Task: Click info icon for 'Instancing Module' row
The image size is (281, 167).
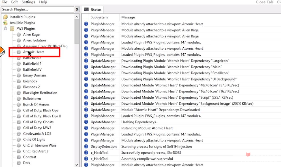Action: tap(86, 128)
